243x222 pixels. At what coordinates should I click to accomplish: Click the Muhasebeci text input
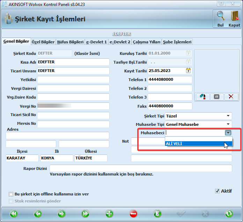coord(195,133)
